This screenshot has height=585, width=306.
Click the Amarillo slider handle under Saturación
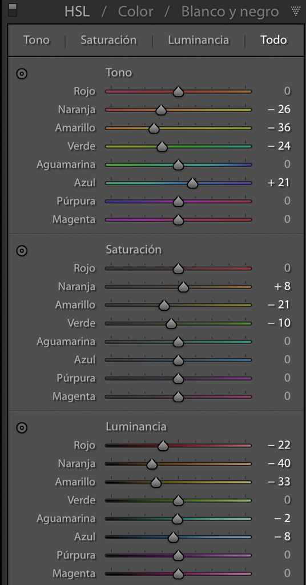(164, 306)
